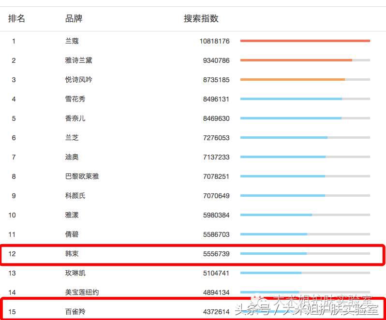Click search index value 8735185

tap(216, 80)
